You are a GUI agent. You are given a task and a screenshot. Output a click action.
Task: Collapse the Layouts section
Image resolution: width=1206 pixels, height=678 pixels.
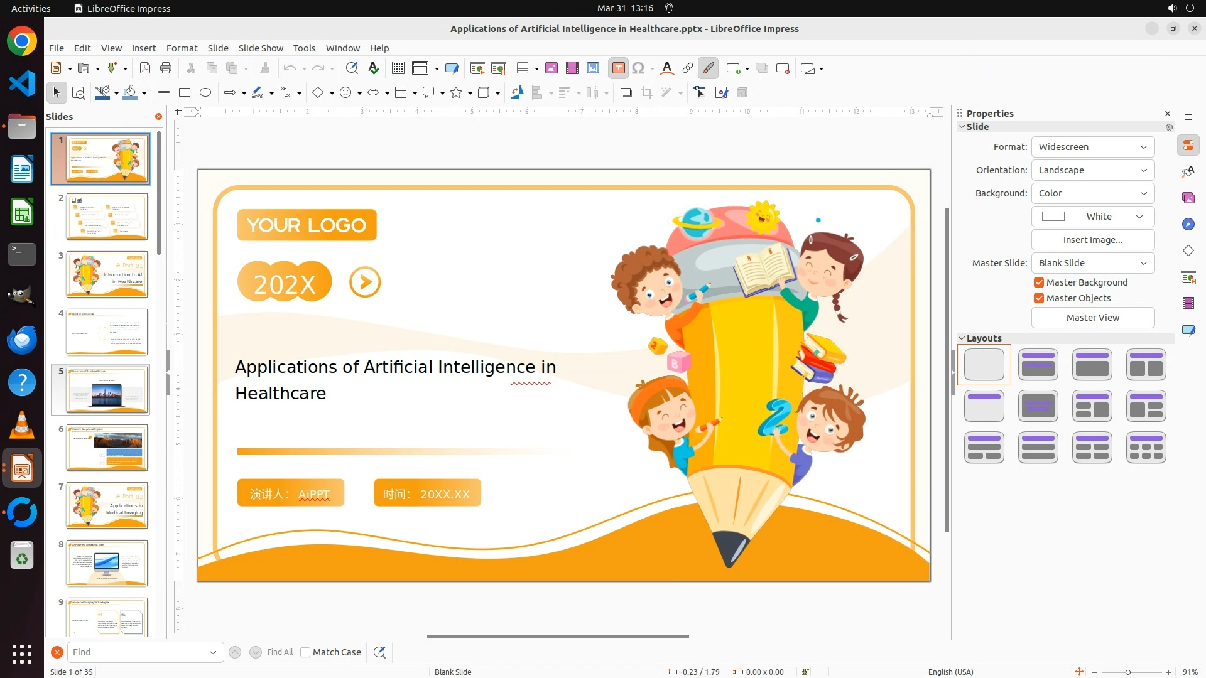(x=962, y=338)
